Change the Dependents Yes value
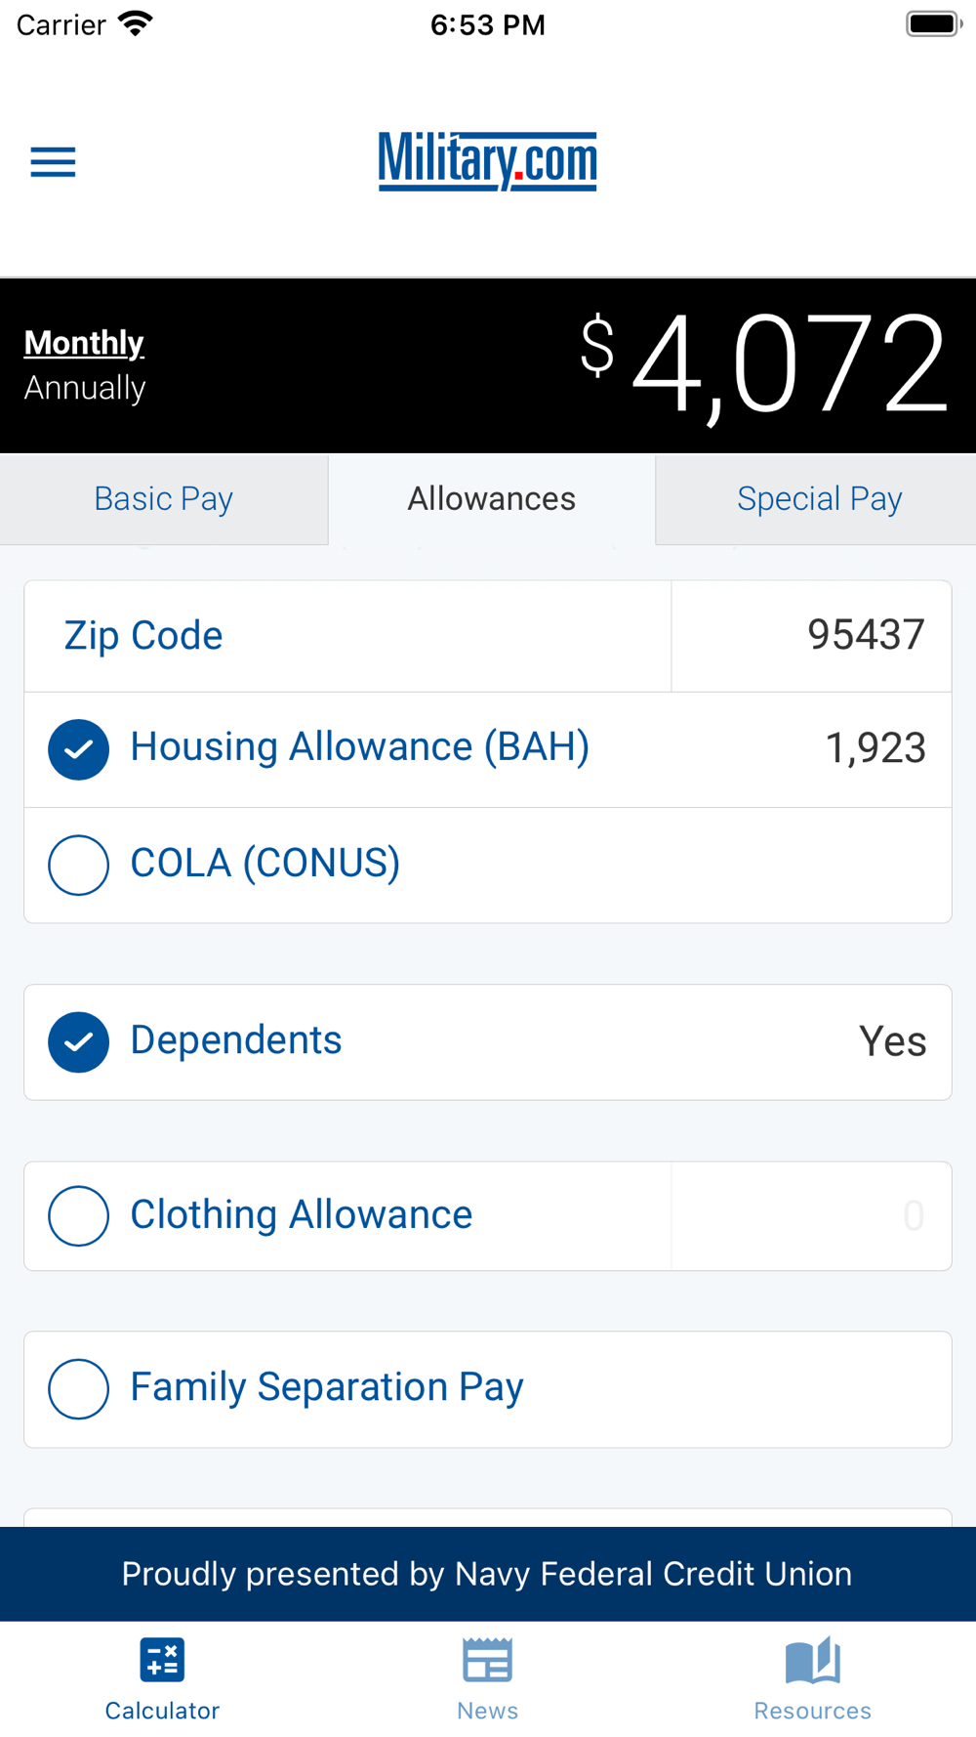 [x=892, y=1041]
